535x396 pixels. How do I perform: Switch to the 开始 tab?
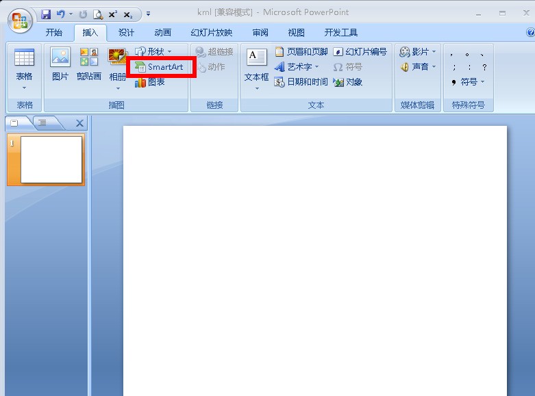[x=54, y=33]
